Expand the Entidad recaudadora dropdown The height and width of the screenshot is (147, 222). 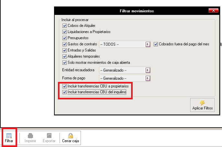coord(148,70)
